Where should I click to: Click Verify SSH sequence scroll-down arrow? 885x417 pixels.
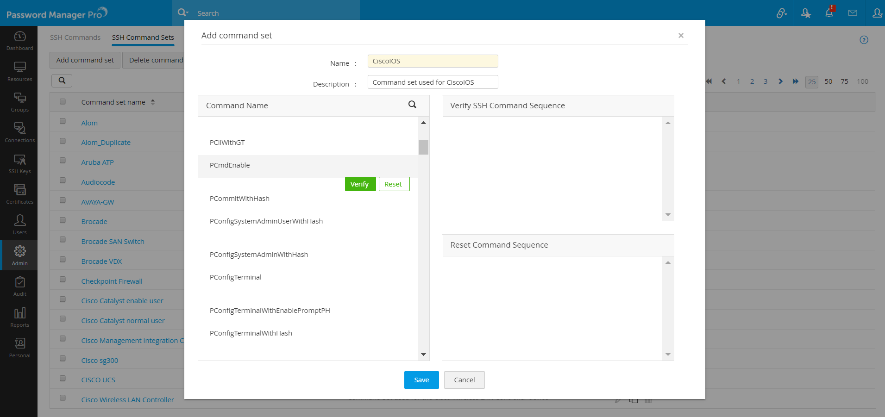668,215
